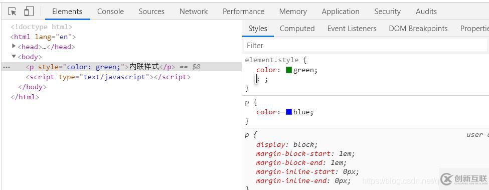
Task: Select the script type="text/javascript" node
Action: pos(108,77)
